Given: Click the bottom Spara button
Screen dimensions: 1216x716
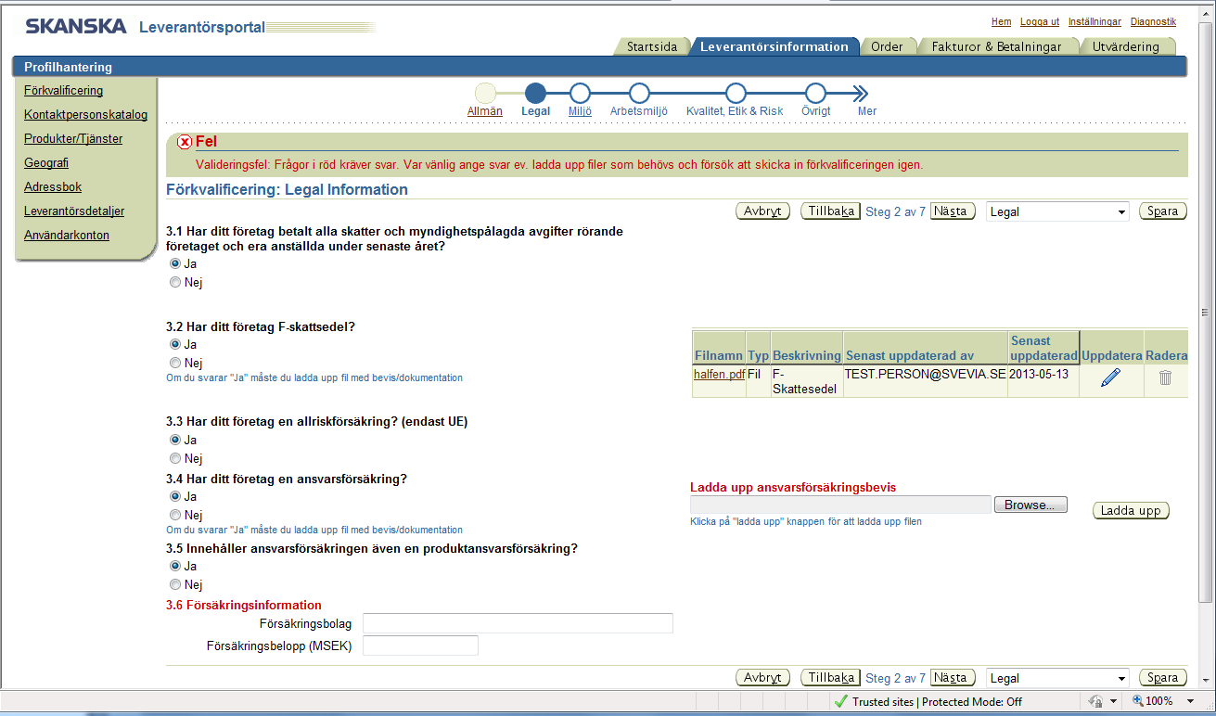Looking at the screenshot, I should 1163,678.
